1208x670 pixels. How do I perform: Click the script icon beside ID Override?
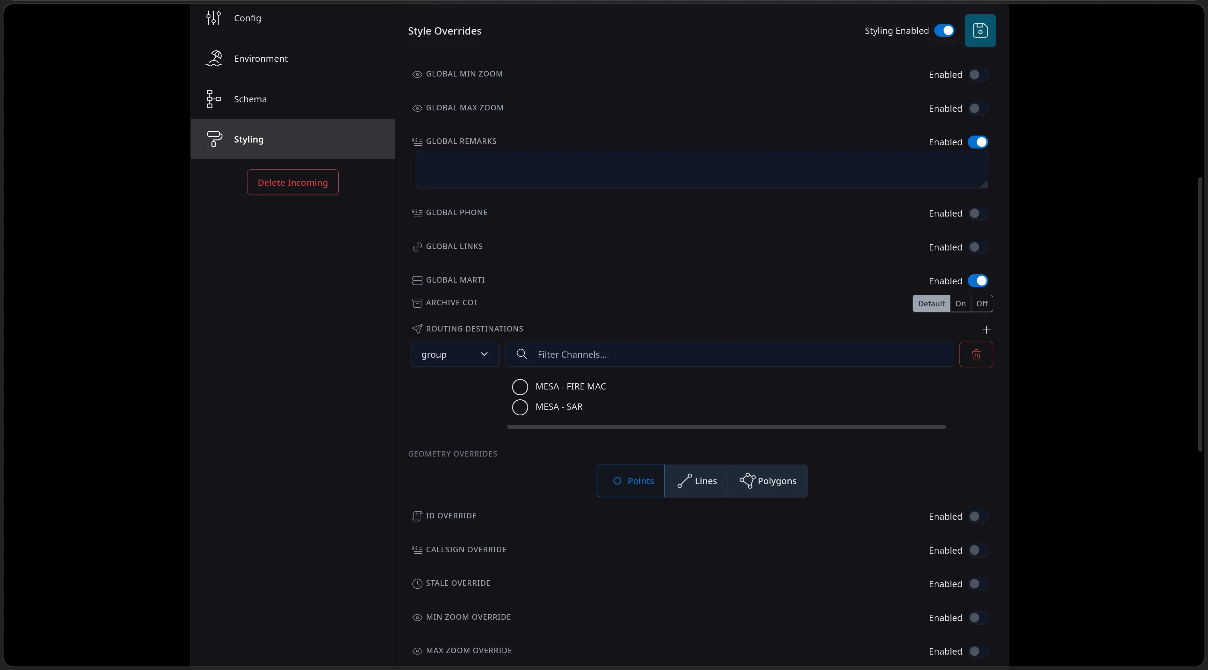(417, 516)
